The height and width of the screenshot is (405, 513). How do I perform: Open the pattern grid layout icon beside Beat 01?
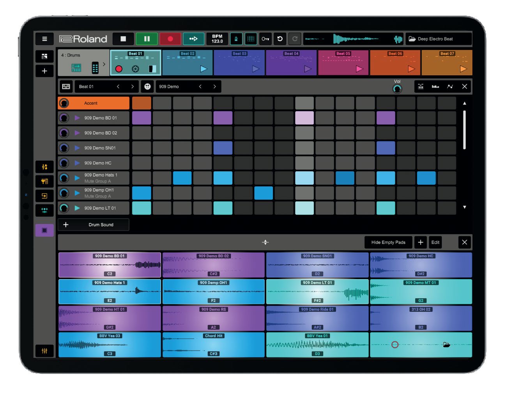point(66,87)
